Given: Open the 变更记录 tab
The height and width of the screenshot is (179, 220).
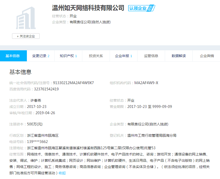Looking at the screenshot, I should pyautogui.click(x=41, y=56).
